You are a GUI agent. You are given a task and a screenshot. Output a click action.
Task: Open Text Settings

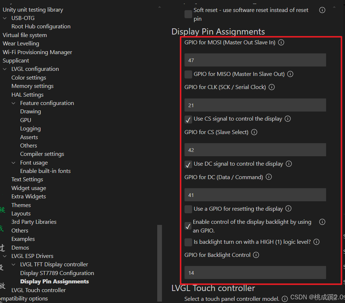27,179
